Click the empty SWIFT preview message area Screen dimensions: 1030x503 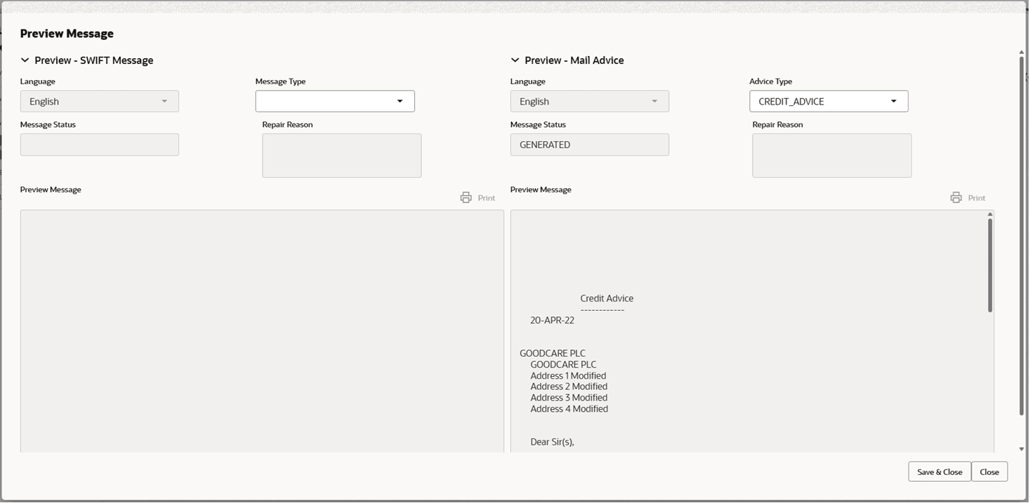tap(262, 331)
